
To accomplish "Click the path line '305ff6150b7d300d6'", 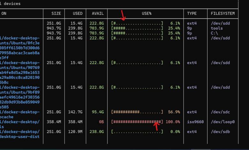I will pos(20,48).
